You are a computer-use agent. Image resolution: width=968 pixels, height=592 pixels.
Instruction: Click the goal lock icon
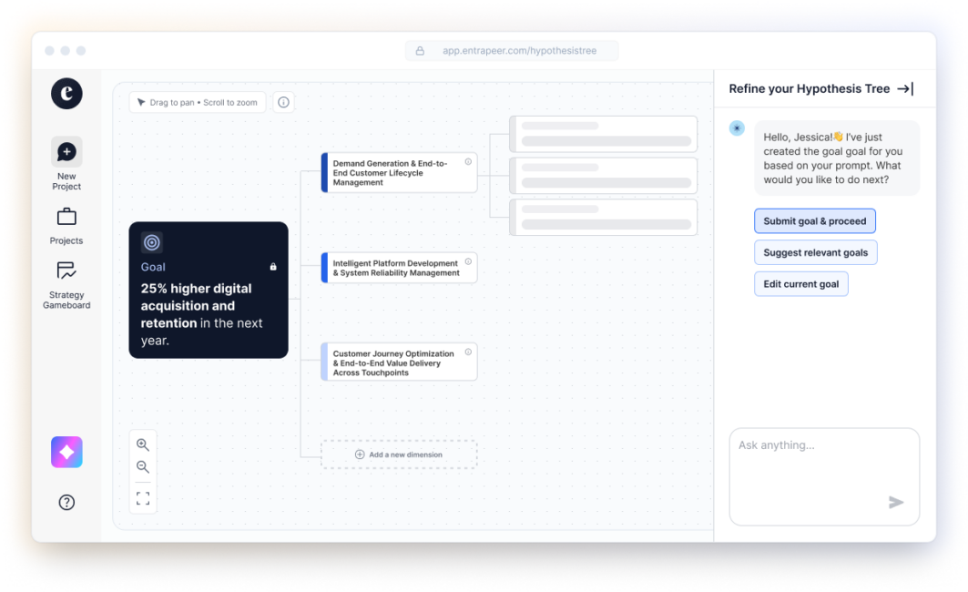tap(273, 267)
